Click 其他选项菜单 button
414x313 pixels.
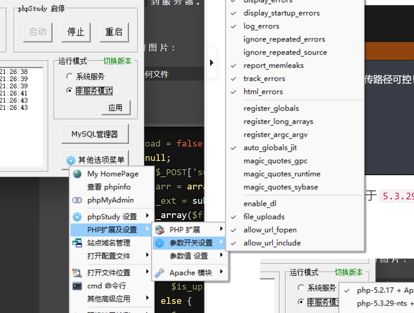pos(95,160)
